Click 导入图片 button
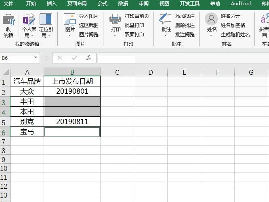This screenshot has height=202, width=269. click(x=89, y=16)
